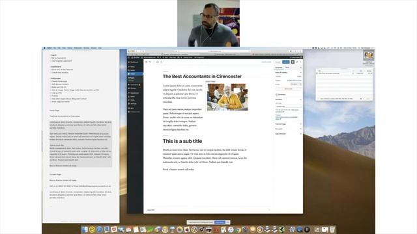417x234 pixels.
Task: Select the accountant image block
Action: click(227, 97)
